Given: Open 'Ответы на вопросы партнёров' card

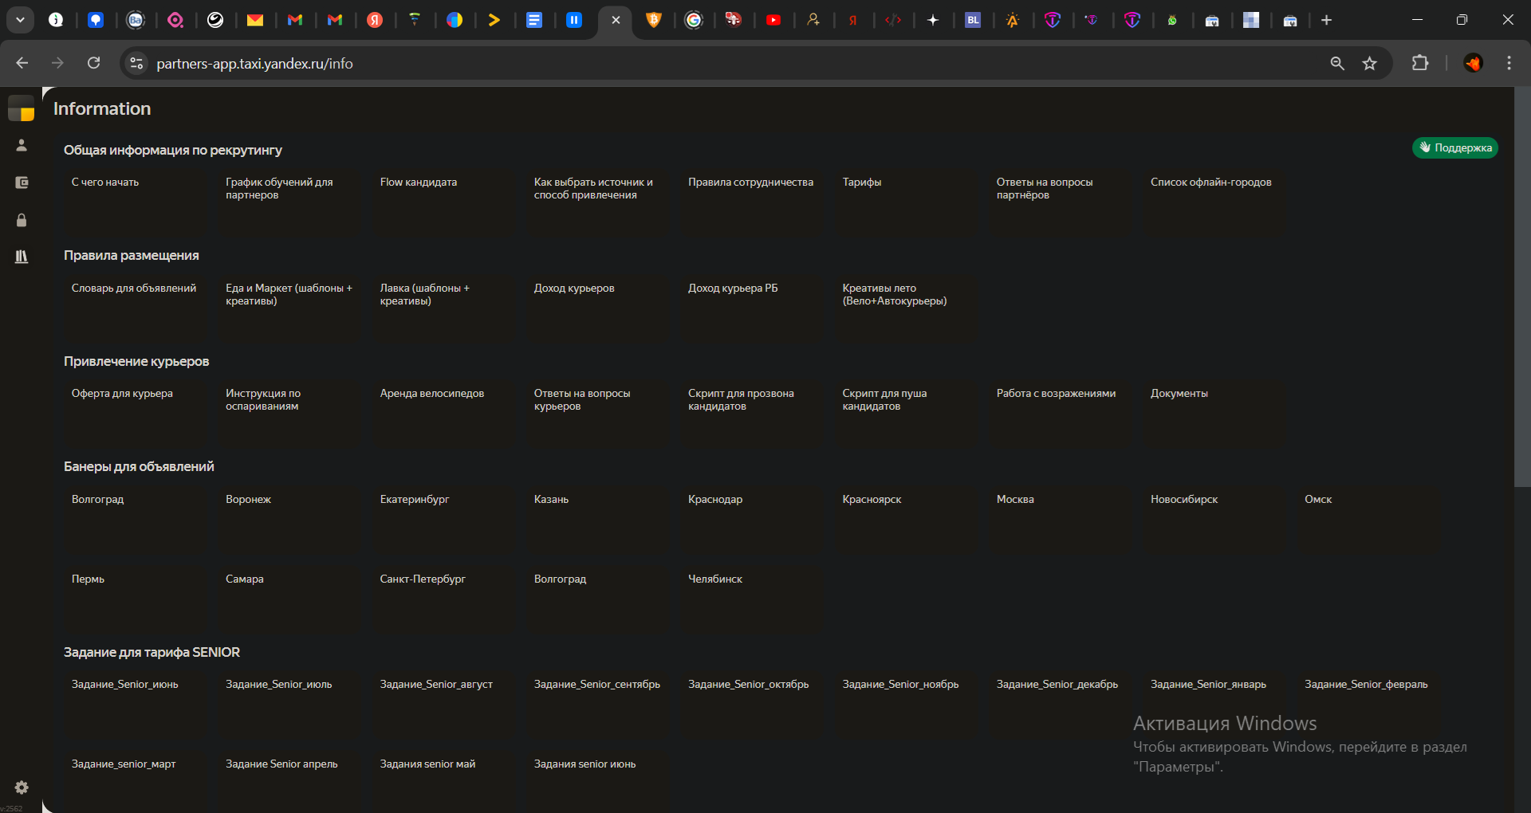Looking at the screenshot, I should click(x=1059, y=202).
